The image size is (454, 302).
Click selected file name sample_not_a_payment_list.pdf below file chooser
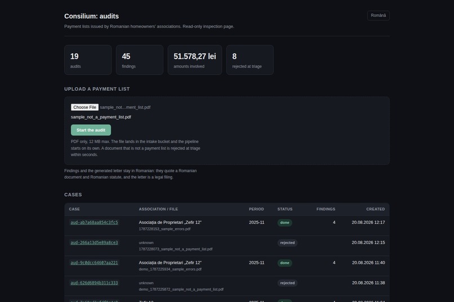click(101, 117)
